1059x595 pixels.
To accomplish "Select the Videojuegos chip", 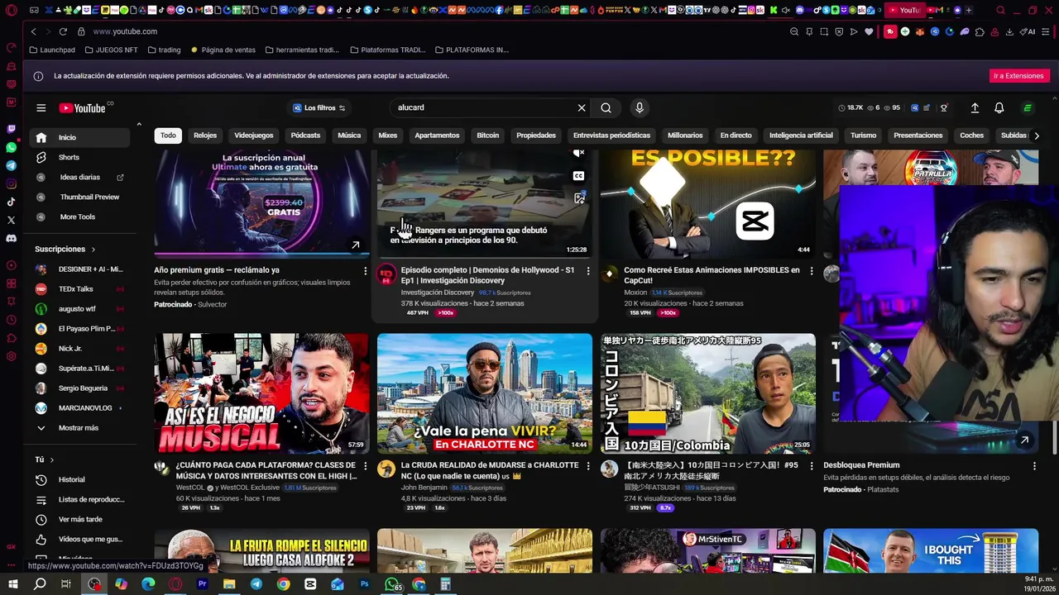I will (253, 136).
